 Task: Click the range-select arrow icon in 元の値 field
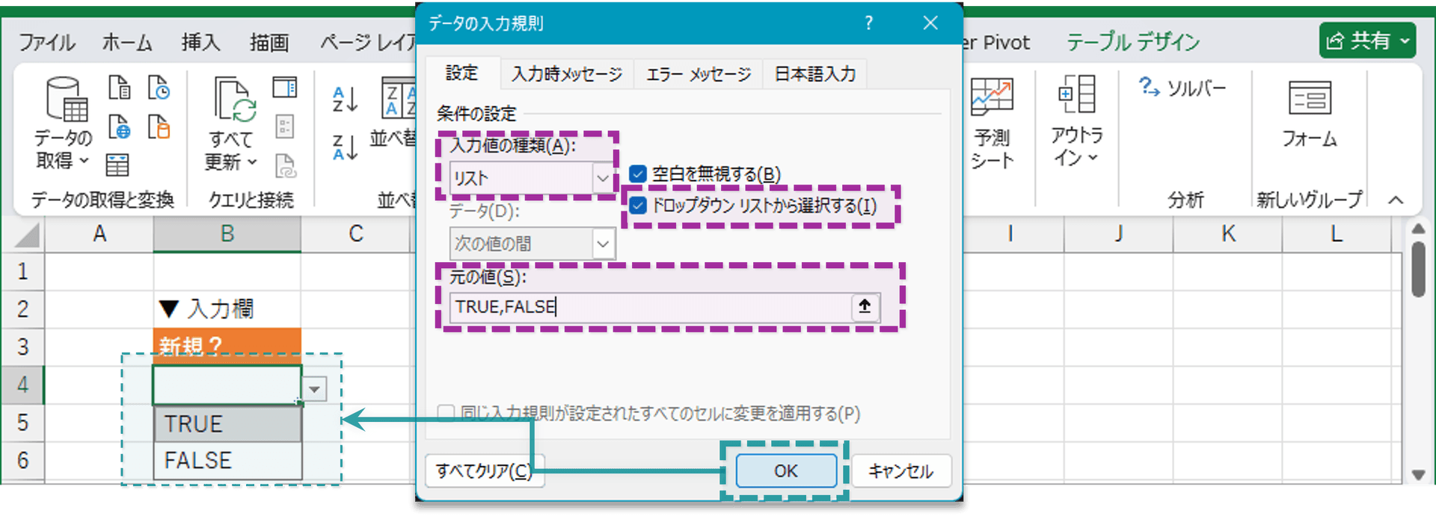tap(865, 306)
